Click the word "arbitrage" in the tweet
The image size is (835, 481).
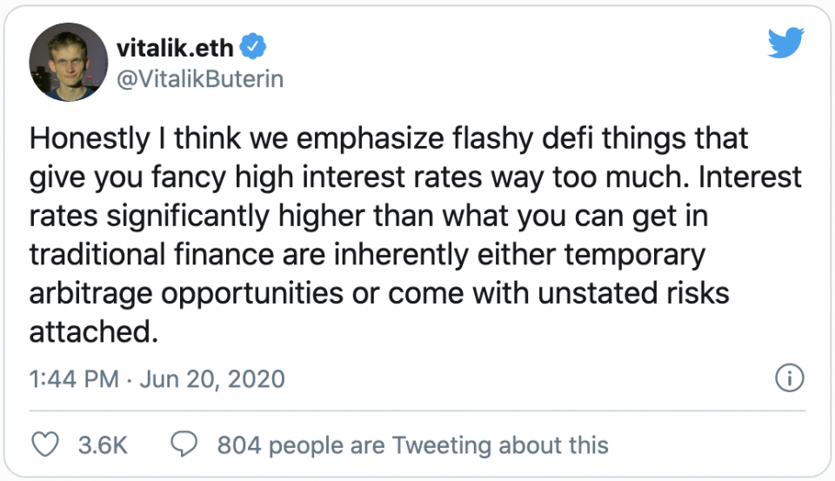tap(90, 294)
